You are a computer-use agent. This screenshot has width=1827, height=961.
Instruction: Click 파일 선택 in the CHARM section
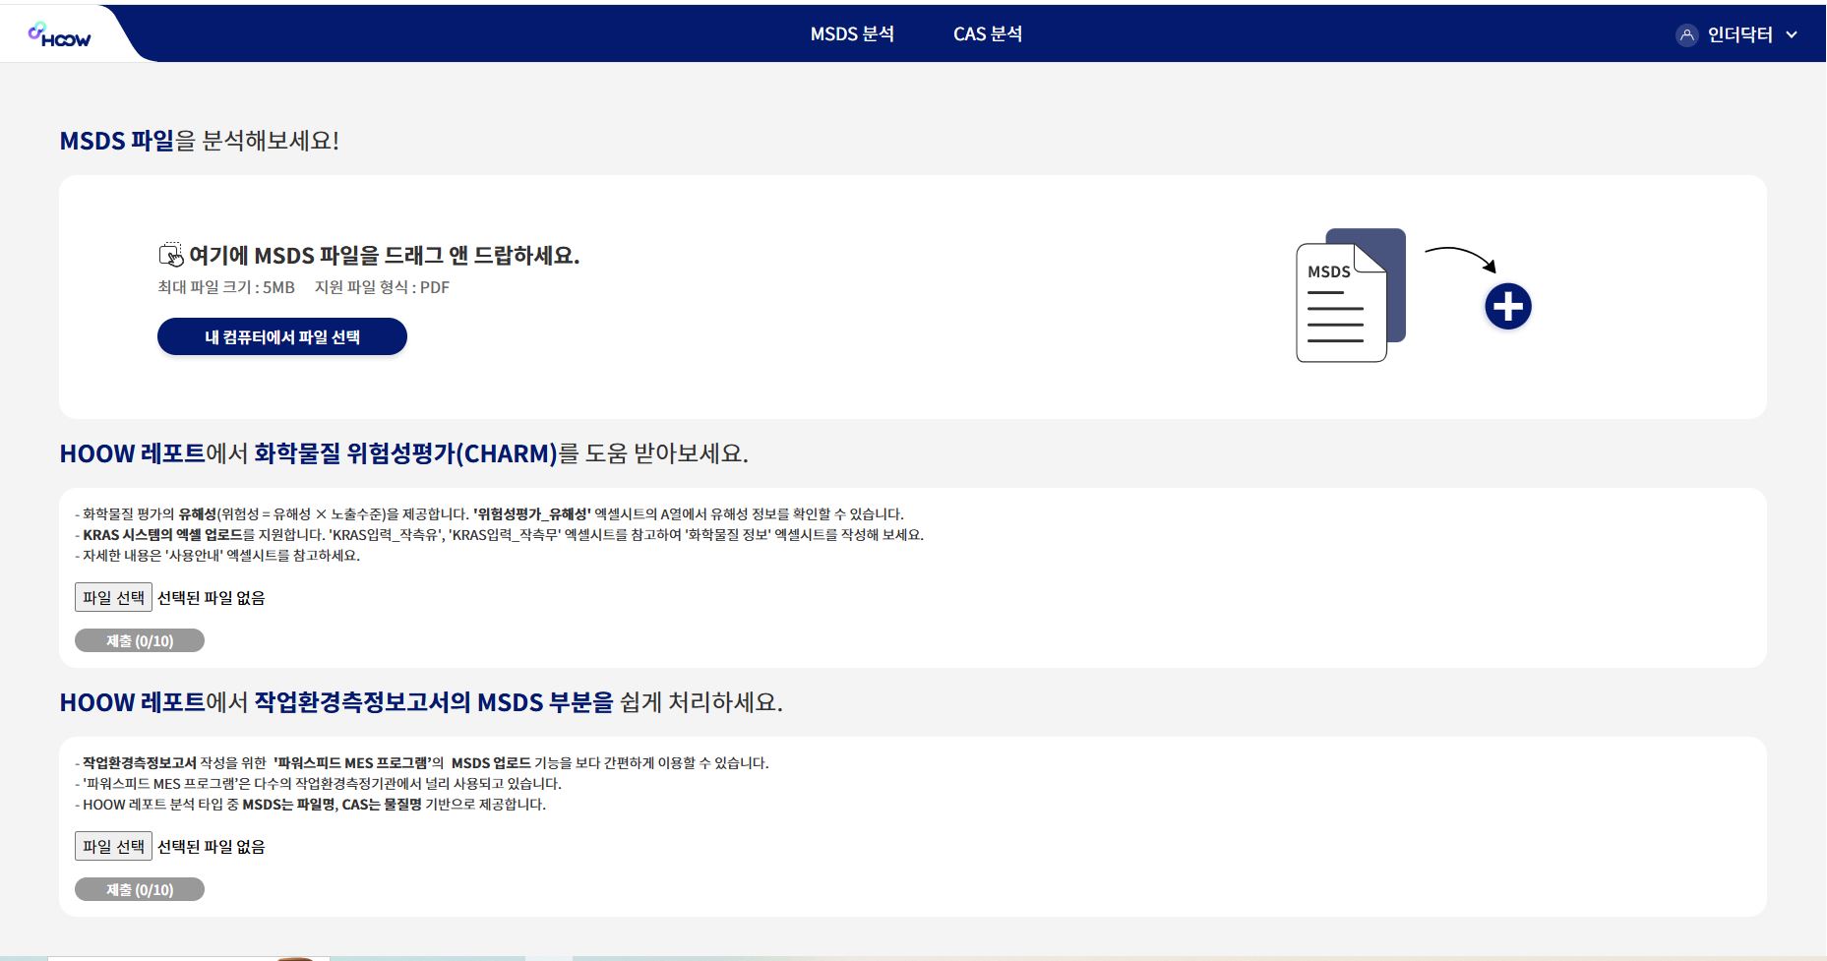111,597
